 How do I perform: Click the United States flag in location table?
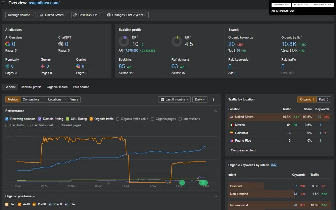[232, 117]
